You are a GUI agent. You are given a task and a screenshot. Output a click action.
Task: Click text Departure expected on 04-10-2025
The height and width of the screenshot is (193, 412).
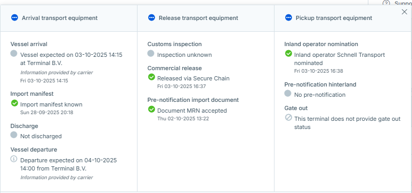[x=69, y=160]
